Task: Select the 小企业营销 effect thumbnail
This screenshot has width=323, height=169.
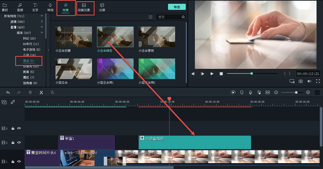Action: (157, 37)
